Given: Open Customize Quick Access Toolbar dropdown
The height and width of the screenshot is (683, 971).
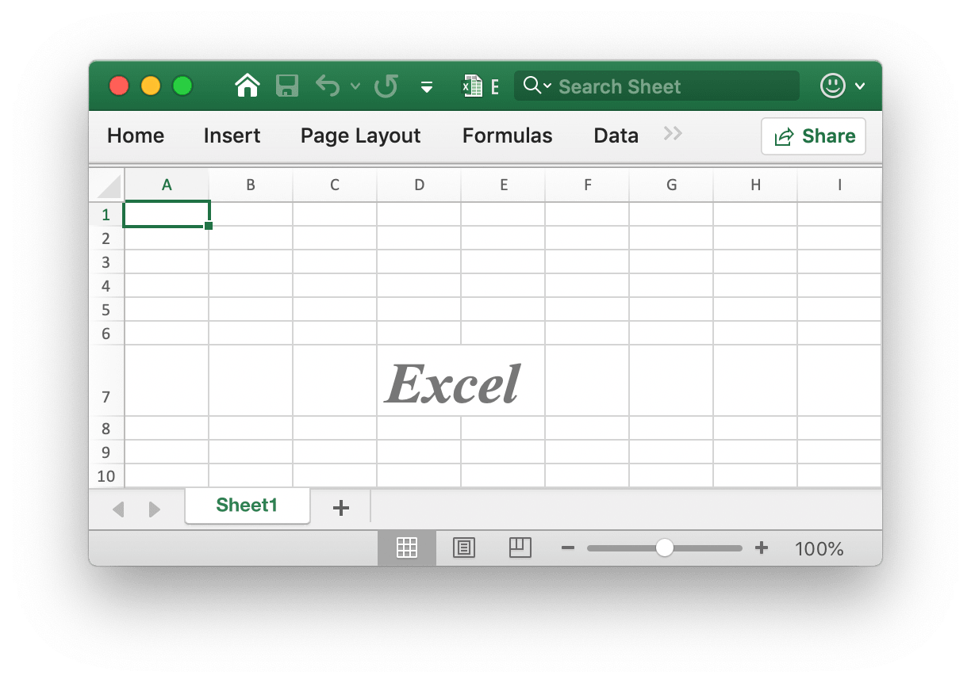Looking at the screenshot, I should [x=427, y=87].
